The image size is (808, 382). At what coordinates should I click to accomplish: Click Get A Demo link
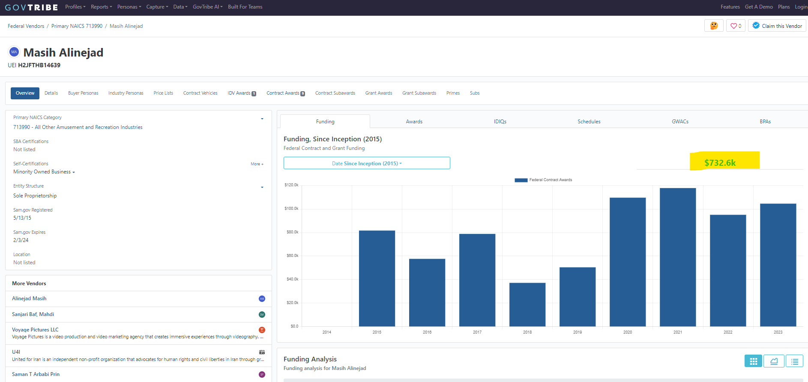pos(759,7)
